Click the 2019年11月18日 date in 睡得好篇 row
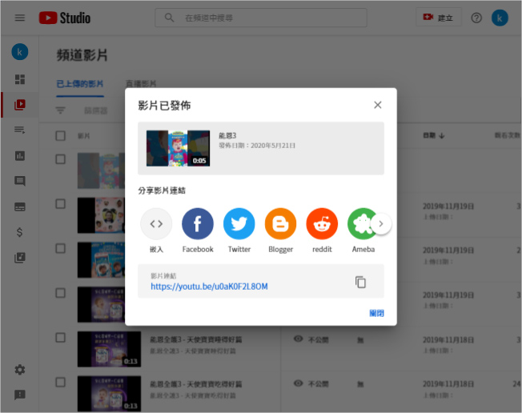522x413 pixels. coord(448,340)
